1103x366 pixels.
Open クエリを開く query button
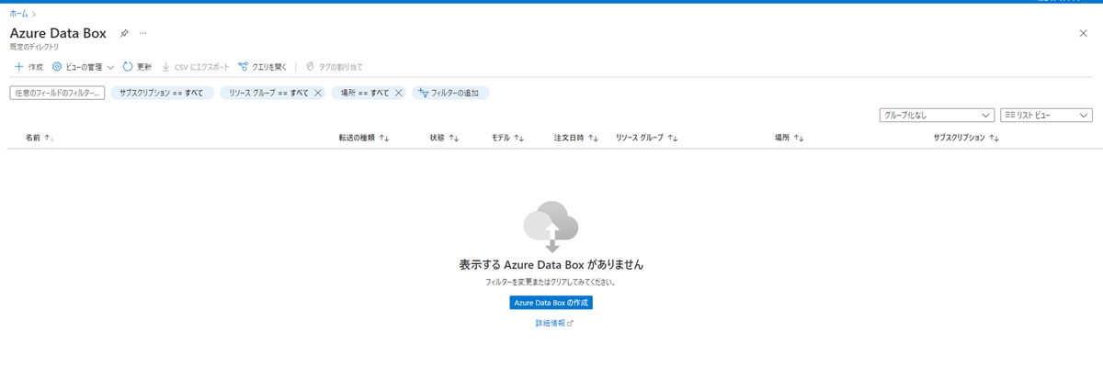pos(263,67)
